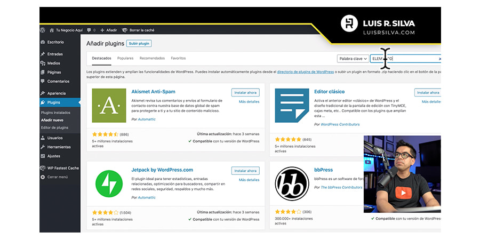
Task: Open the bbPress title link
Action: [x=323, y=170]
